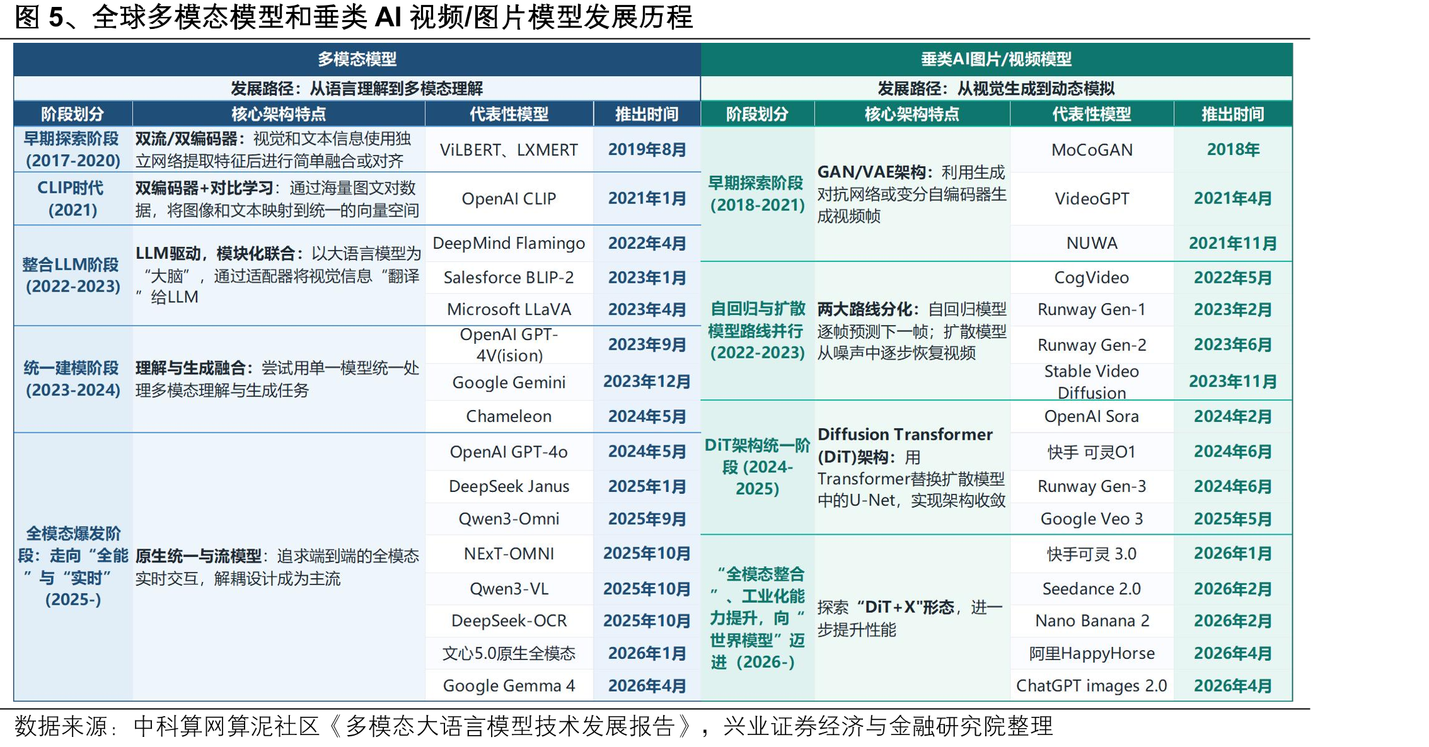Click the 2023年12月 date cell
The image size is (1429, 747).
point(647,382)
